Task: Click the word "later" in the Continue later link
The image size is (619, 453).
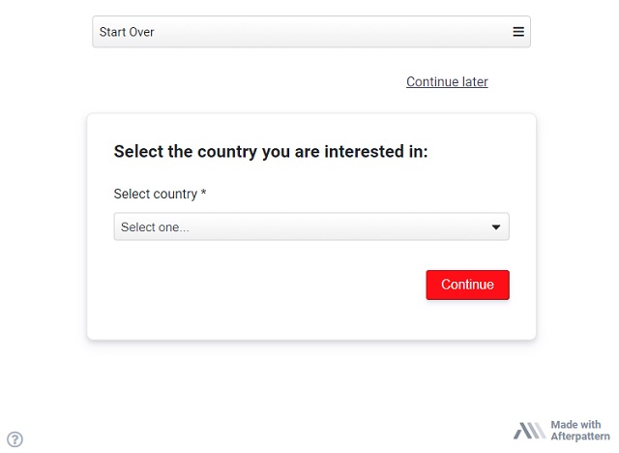Action: click(472, 82)
